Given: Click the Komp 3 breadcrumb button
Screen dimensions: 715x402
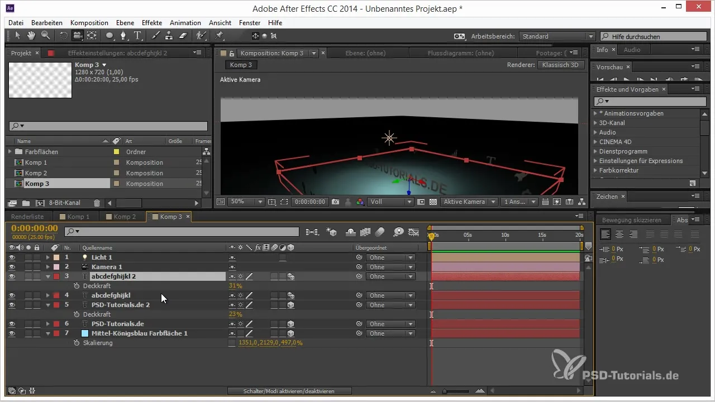Looking at the screenshot, I should click(x=241, y=65).
